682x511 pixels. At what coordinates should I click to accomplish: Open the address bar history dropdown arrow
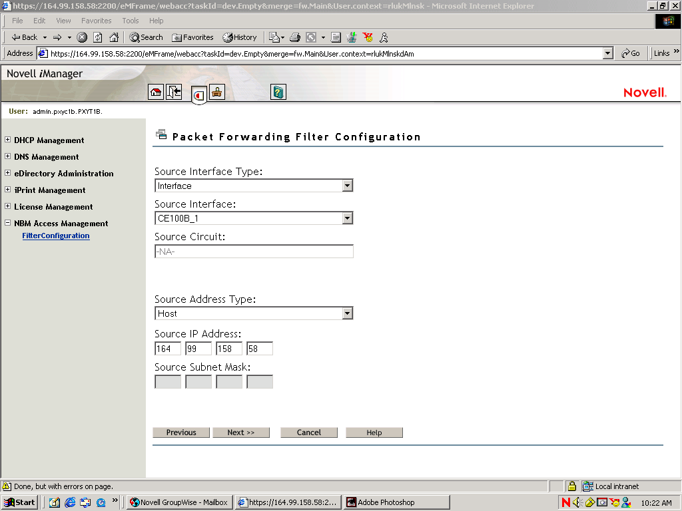[607, 53]
